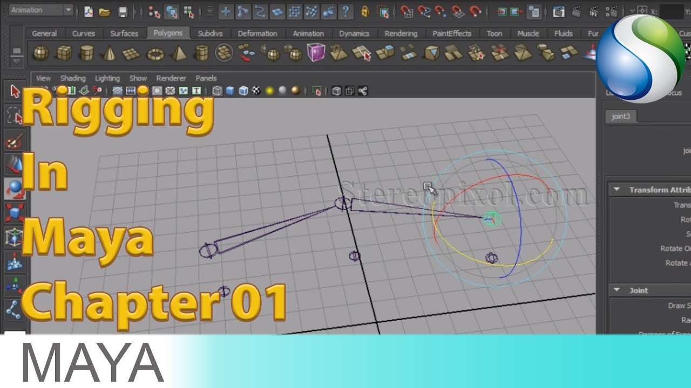Viewport: 691px width, 388px height.
Task: Enable wireframe display cube icon
Action: tap(216, 91)
